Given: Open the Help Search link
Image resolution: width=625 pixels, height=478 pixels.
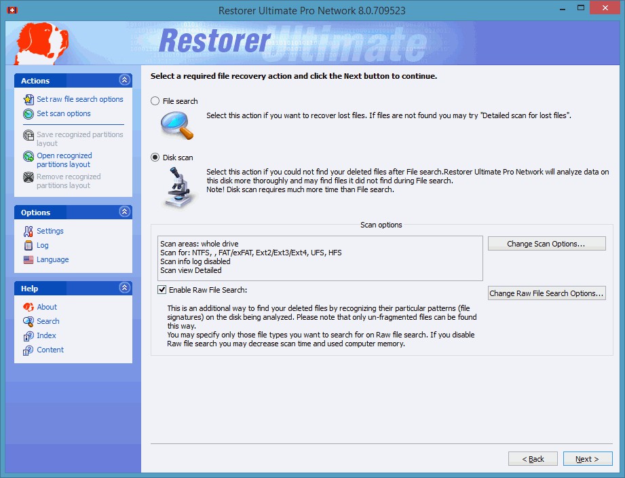Looking at the screenshot, I should click(x=48, y=321).
